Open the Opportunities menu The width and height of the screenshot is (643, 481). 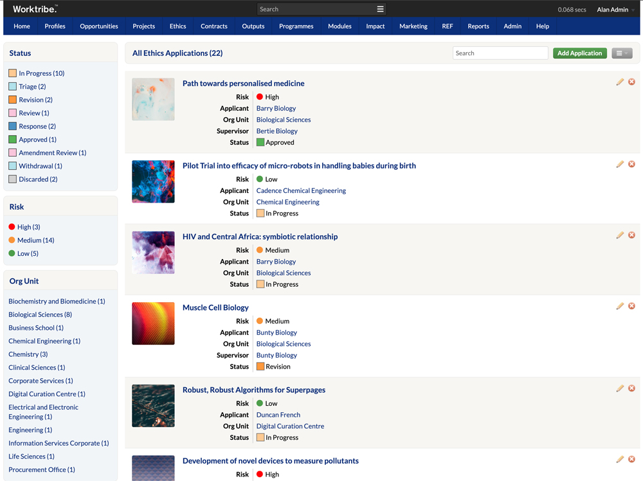tap(99, 26)
